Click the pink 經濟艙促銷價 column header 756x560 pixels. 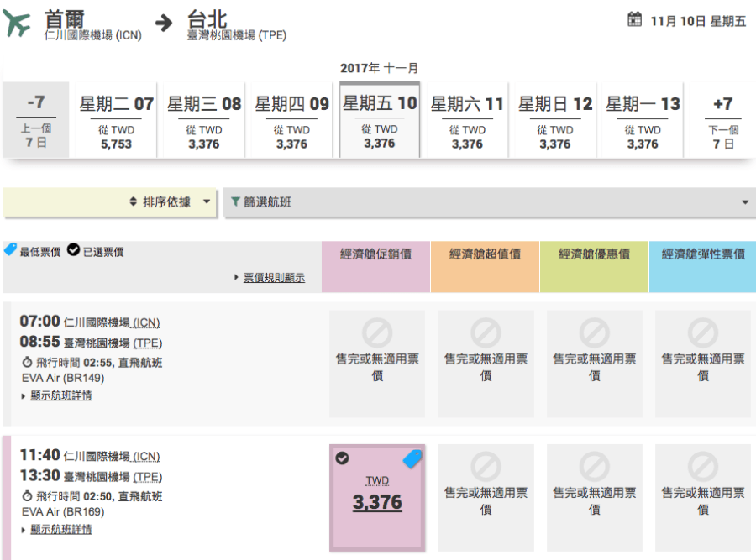375,266
